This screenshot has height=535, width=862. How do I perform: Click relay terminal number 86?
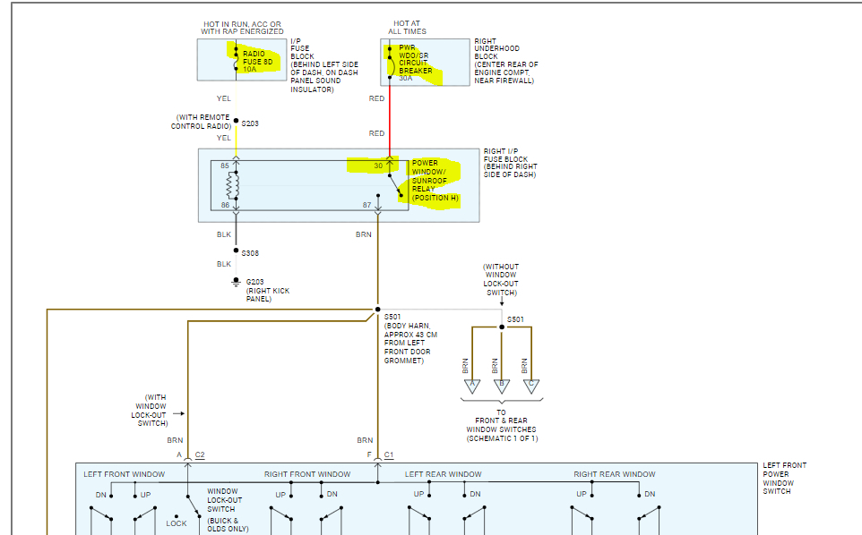[x=226, y=205]
